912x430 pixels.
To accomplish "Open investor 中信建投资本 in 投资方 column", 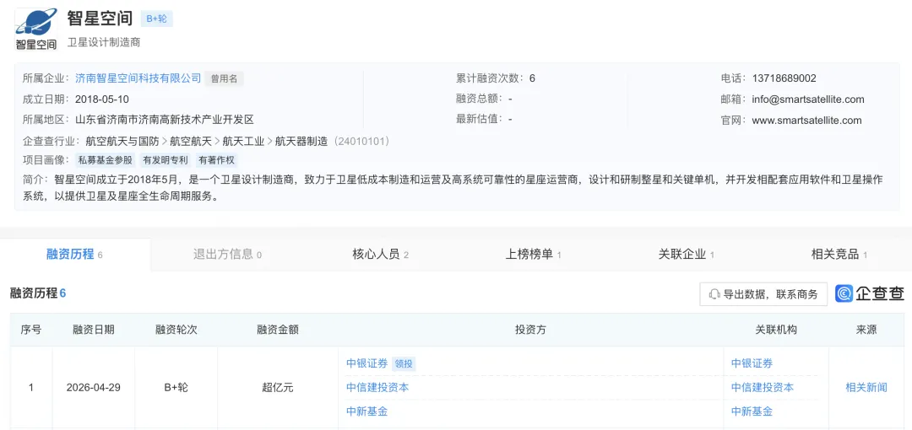I will (377, 387).
